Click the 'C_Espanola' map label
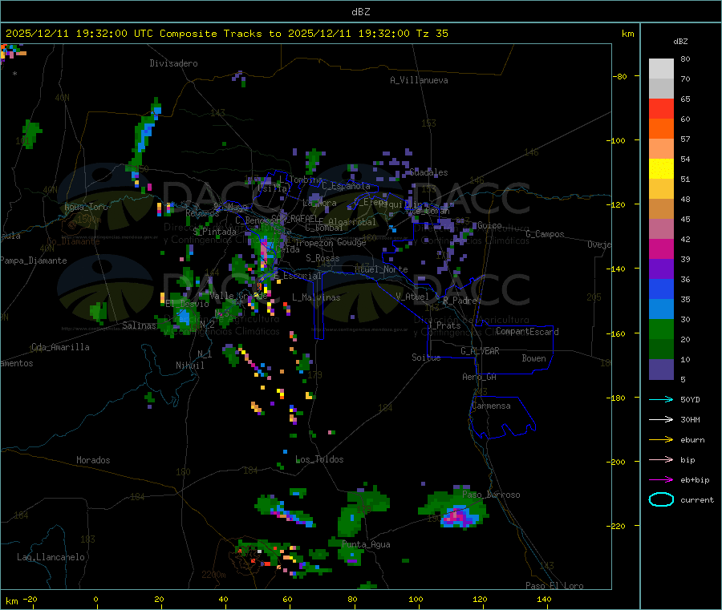 (x=346, y=186)
